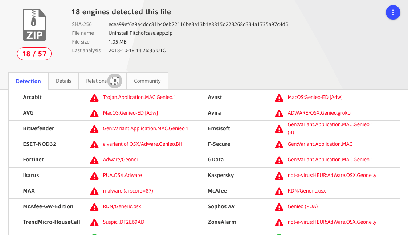This screenshot has height=235, width=408.
Task: Switch to the Details tab
Action: (64, 81)
